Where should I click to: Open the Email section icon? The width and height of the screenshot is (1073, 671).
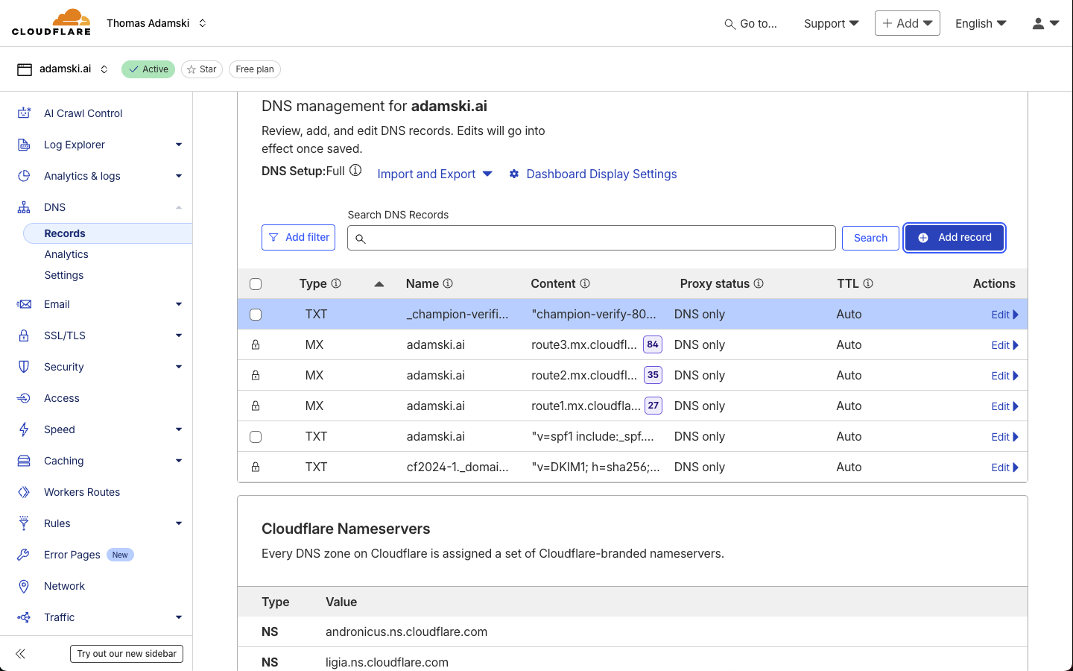[23, 303]
